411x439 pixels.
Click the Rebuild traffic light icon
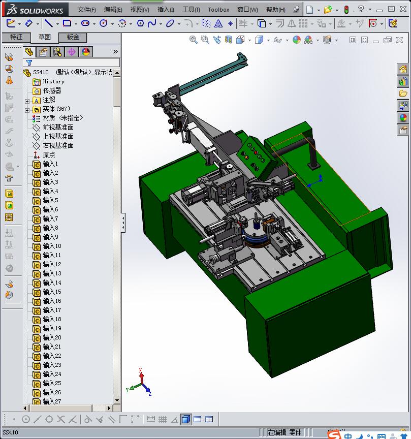346,10
